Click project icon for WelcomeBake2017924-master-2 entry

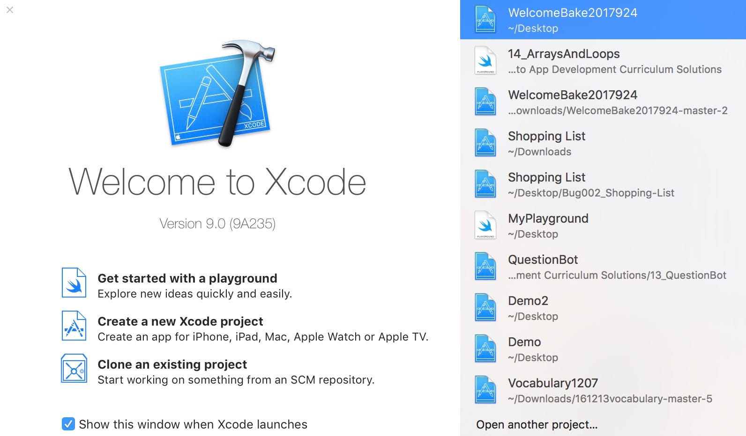485,102
